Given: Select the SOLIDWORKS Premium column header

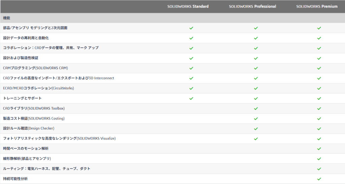Looking at the screenshot, I should pos(317,6).
